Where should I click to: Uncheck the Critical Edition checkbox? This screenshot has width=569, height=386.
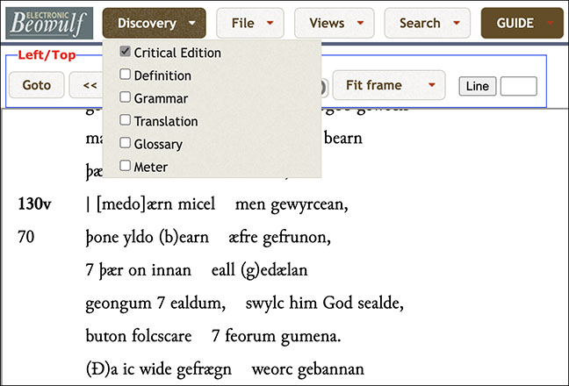coord(125,52)
